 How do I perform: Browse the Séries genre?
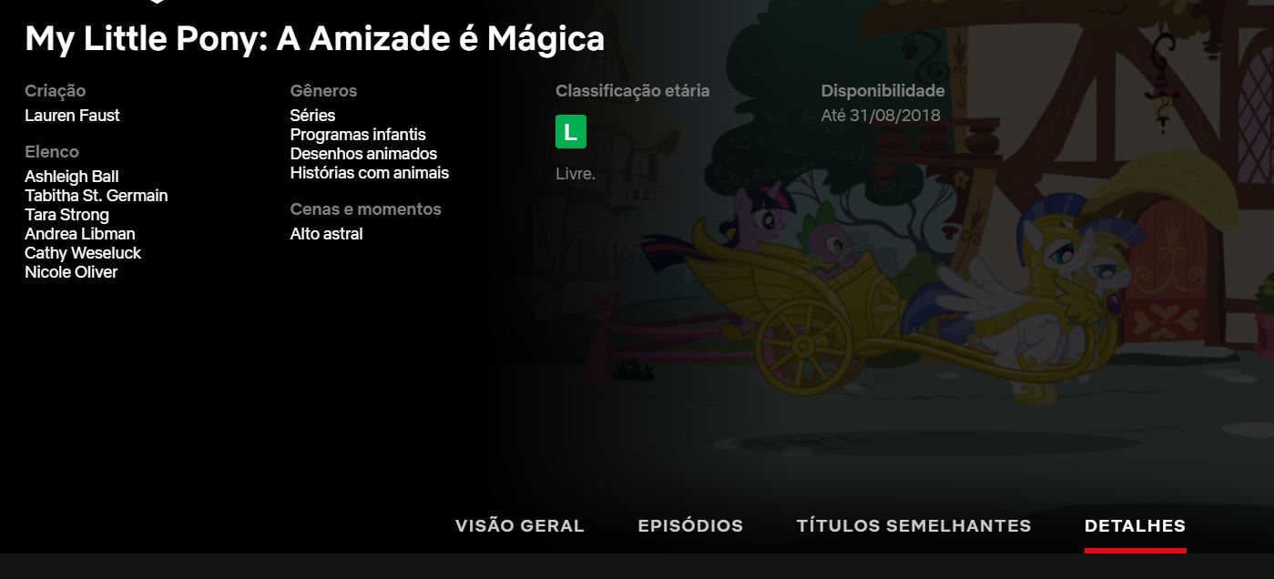[x=312, y=116]
